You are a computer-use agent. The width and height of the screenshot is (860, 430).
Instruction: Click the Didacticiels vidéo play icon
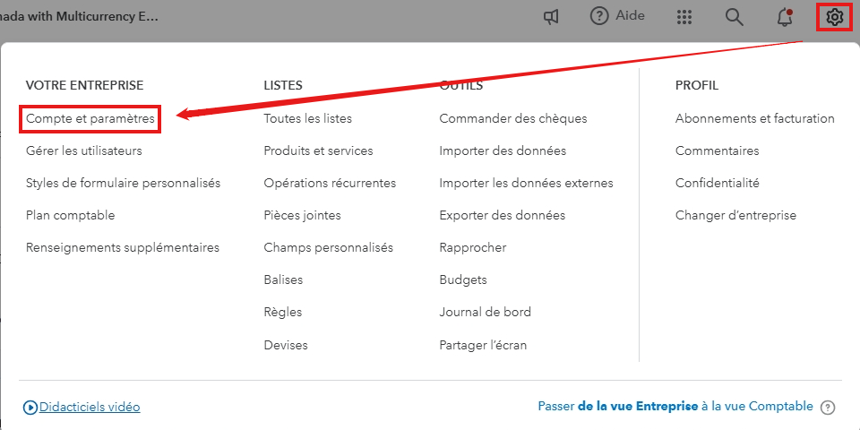tap(31, 407)
